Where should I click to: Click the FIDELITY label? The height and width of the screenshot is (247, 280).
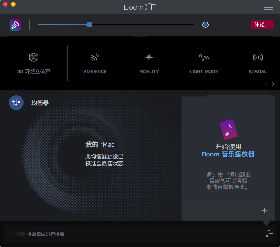[x=149, y=72]
